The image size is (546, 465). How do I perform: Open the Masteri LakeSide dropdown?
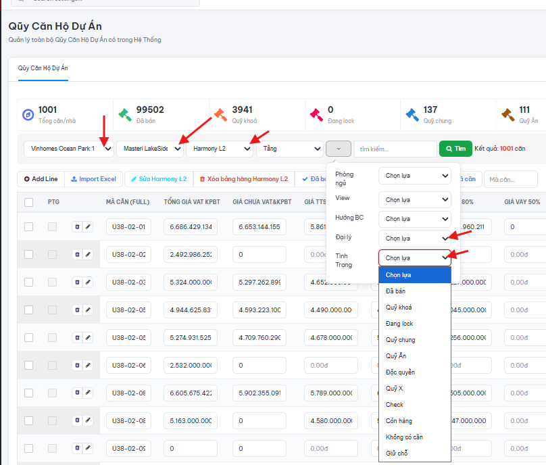[x=150, y=149]
